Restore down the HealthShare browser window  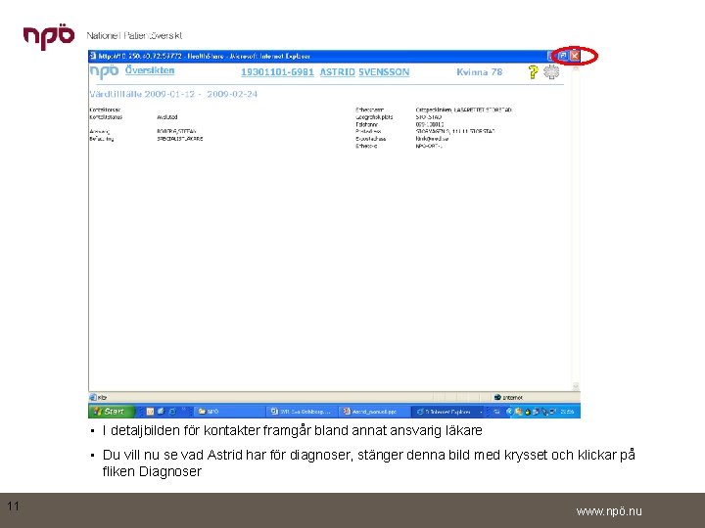point(563,56)
